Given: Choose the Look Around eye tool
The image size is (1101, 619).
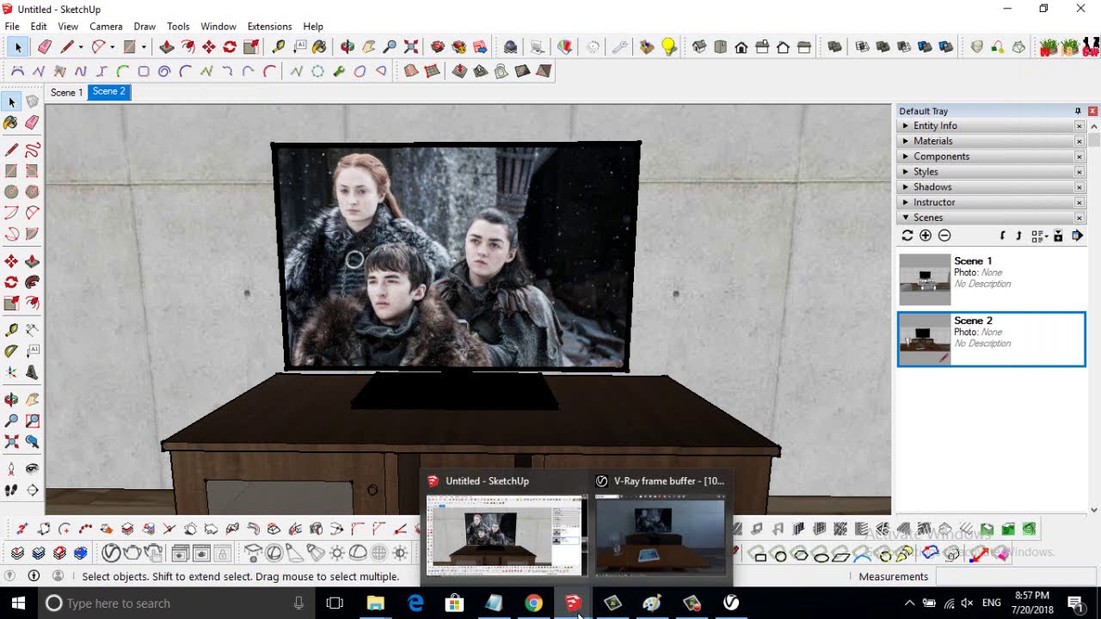Looking at the screenshot, I should click(32, 469).
